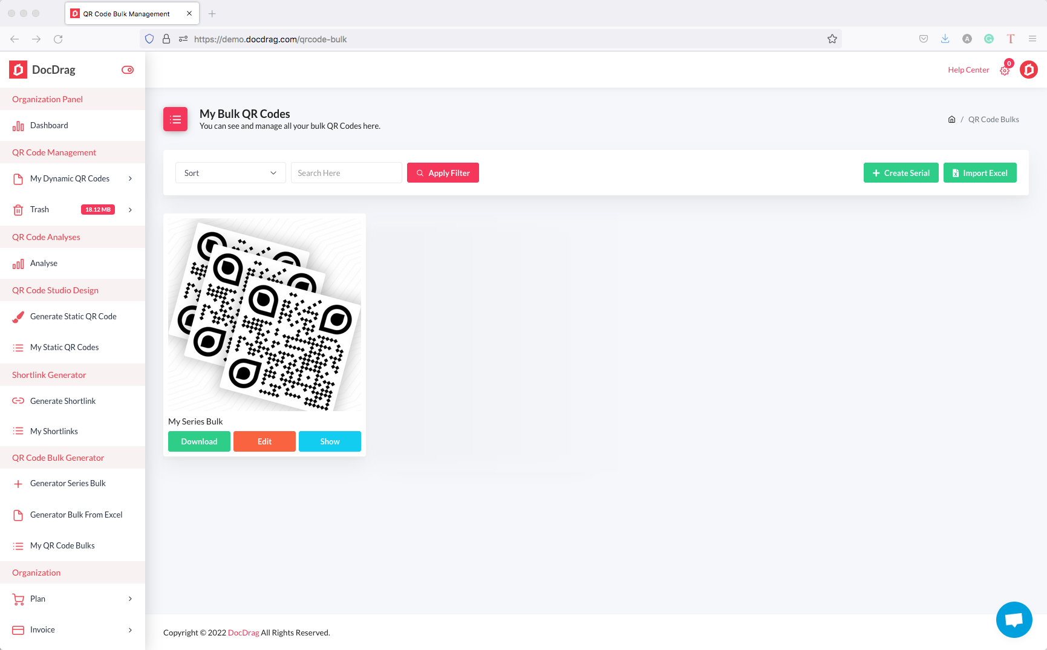Click the My Dynamic QR Codes file icon

click(x=18, y=179)
